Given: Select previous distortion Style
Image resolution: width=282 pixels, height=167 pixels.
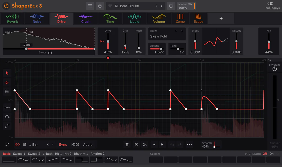Looking at the screenshot, I should click(176, 31).
